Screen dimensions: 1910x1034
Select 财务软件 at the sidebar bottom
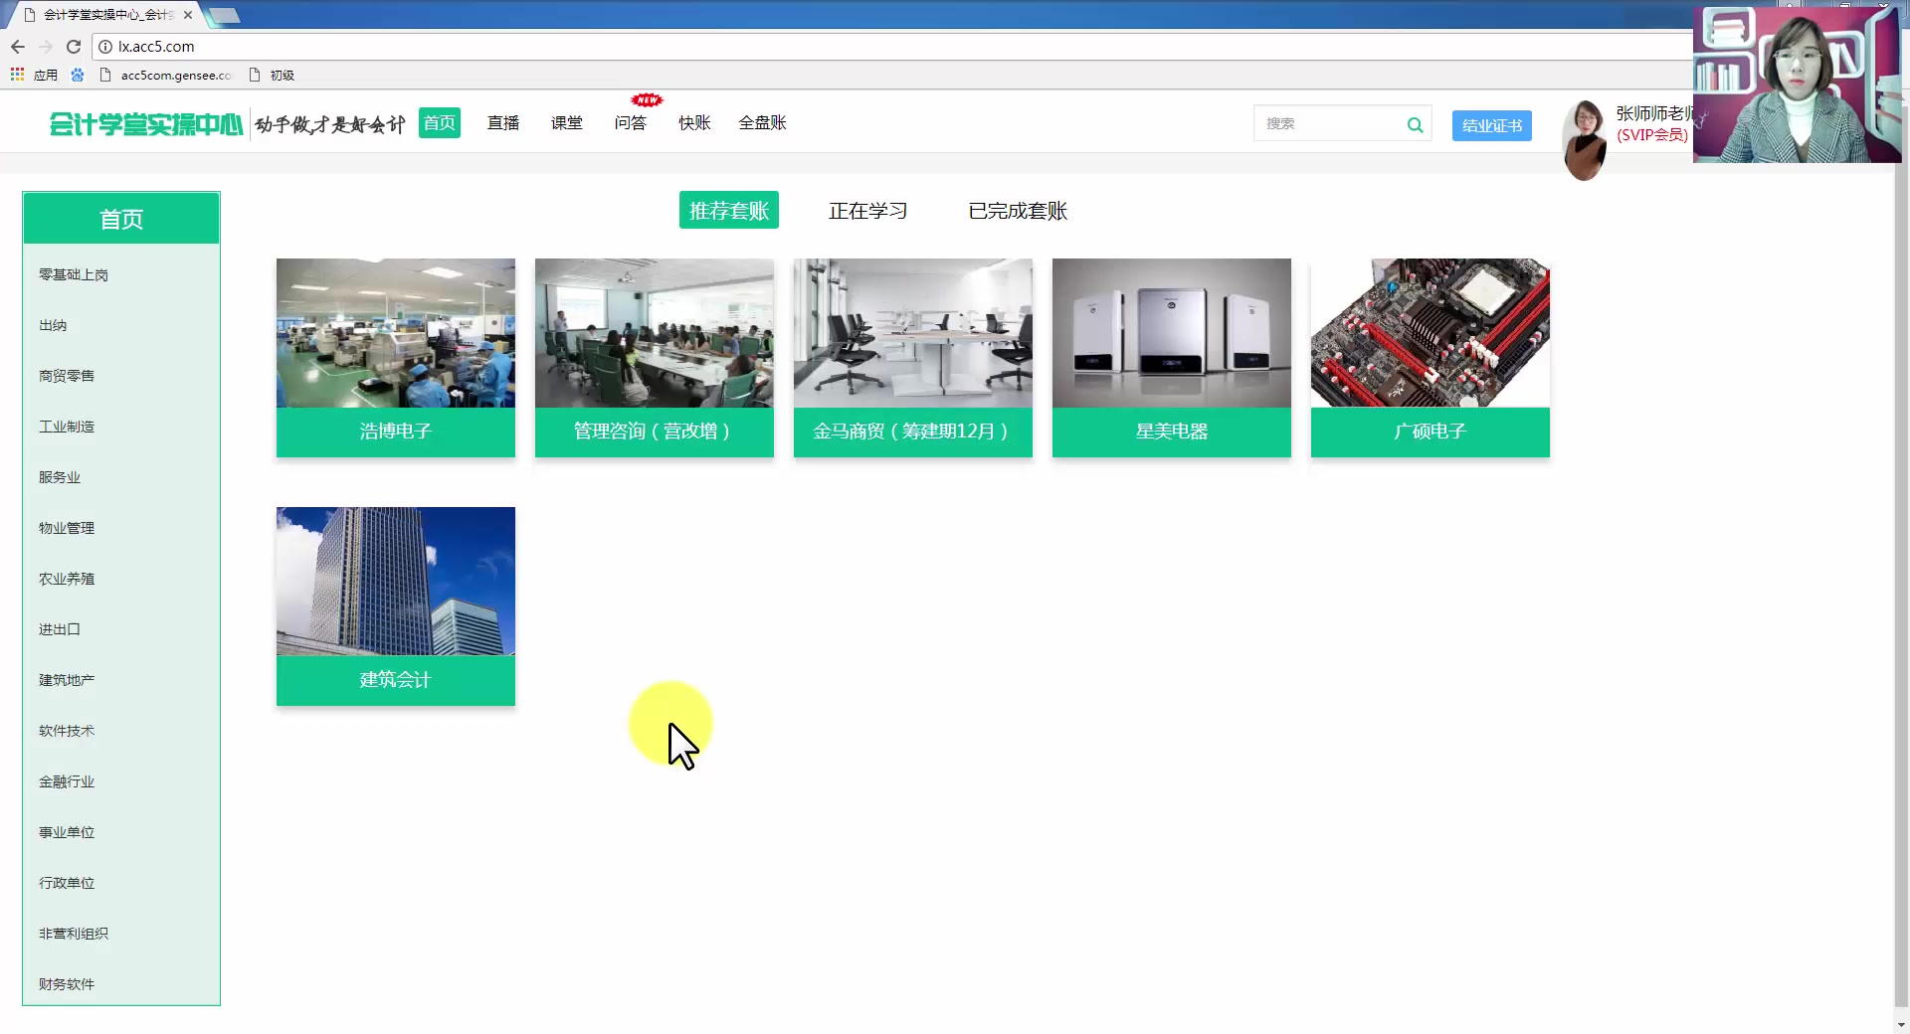(66, 984)
